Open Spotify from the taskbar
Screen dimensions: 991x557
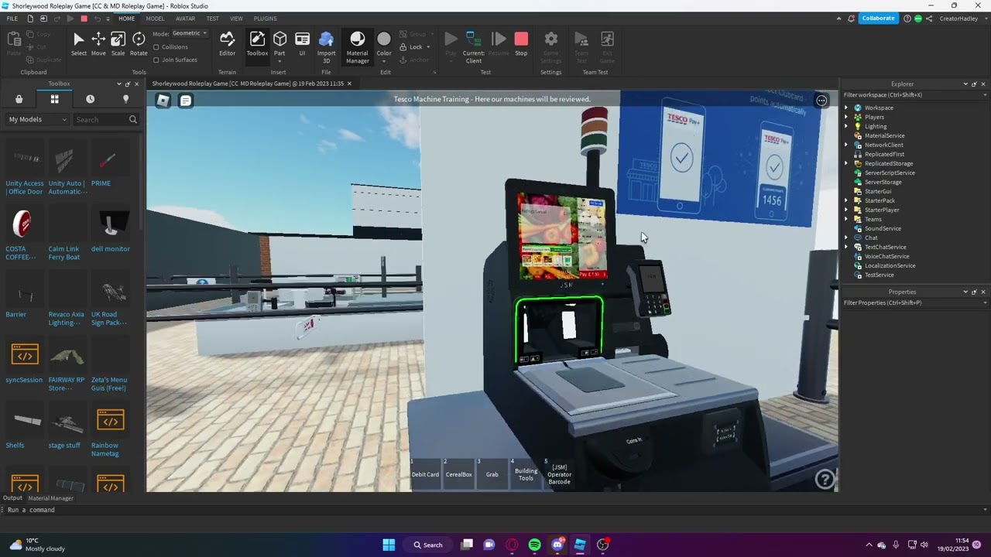coord(534,545)
